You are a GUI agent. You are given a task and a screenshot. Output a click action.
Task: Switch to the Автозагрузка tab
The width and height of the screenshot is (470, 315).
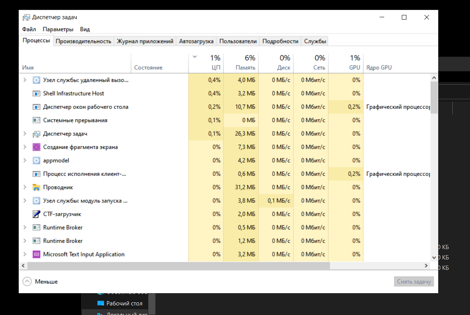pos(196,41)
